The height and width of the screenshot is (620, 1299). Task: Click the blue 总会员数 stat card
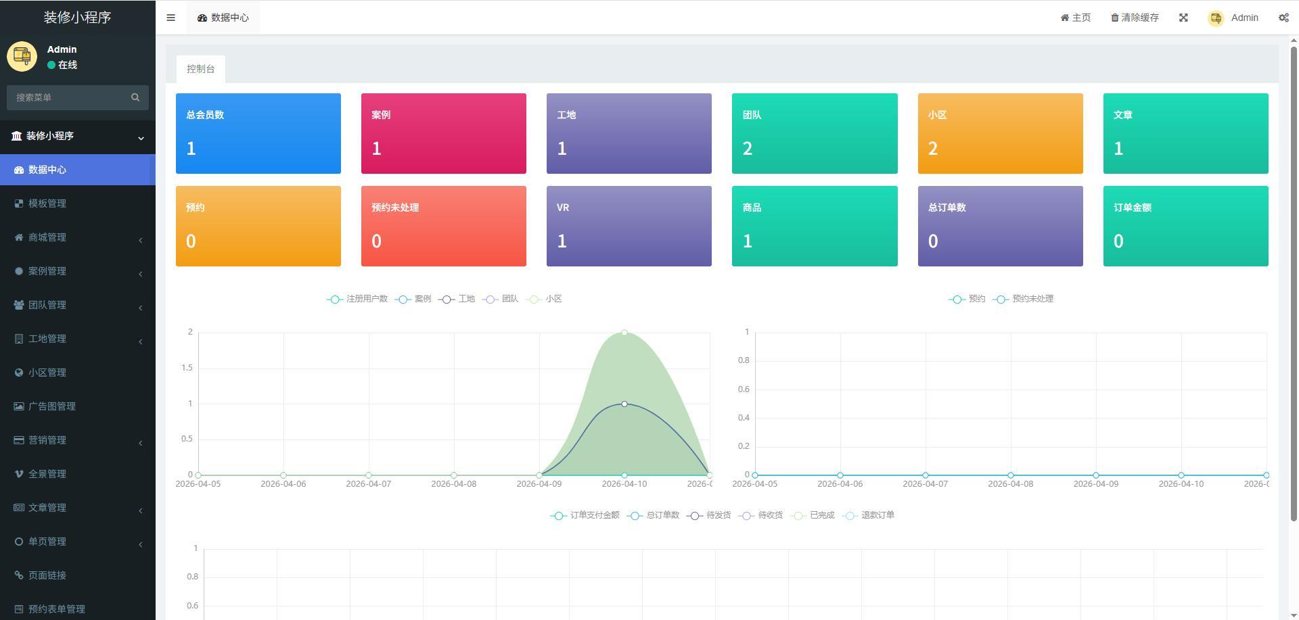[x=258, y=133]
